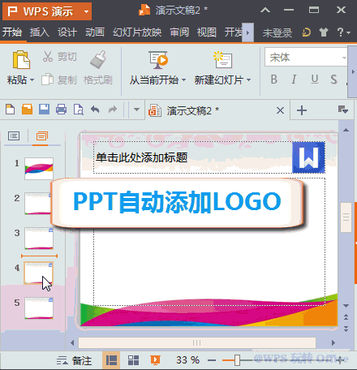The image size is (357, 370).
Task: Toggle strikethrough (S) formatting
Action: pyautogui.click(x=334, y=80)
